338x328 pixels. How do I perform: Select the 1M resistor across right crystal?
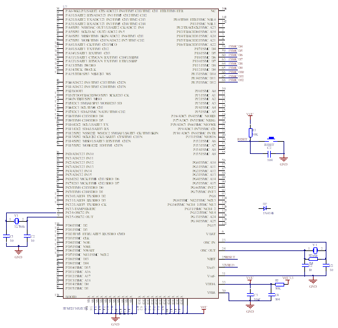(x=313, y=259)
